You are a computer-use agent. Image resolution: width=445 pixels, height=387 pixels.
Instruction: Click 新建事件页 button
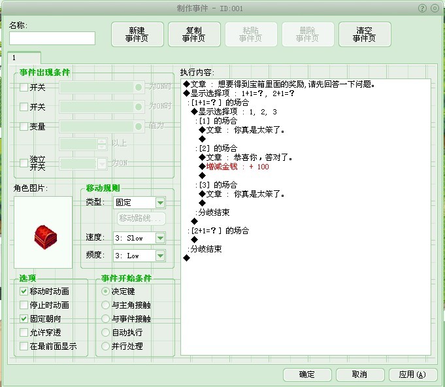(137, 35)
